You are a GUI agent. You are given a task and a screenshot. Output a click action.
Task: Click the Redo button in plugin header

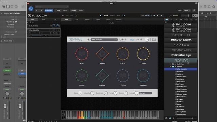(81, 11)
